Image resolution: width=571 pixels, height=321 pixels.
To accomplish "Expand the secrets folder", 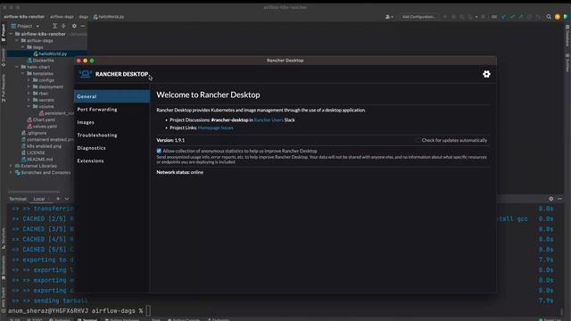I will click(x=29, y=100).
